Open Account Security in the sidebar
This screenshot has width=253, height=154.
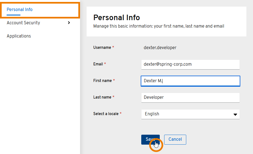click(23, 23)
